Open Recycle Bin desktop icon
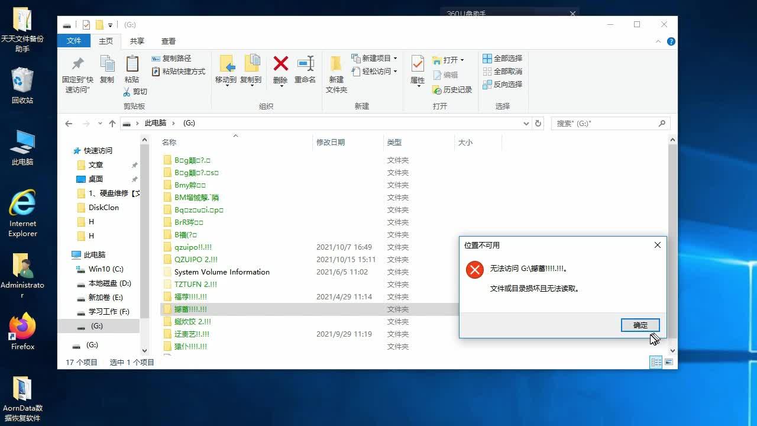The height and width of the screenshot is (426, 757). 22,86
